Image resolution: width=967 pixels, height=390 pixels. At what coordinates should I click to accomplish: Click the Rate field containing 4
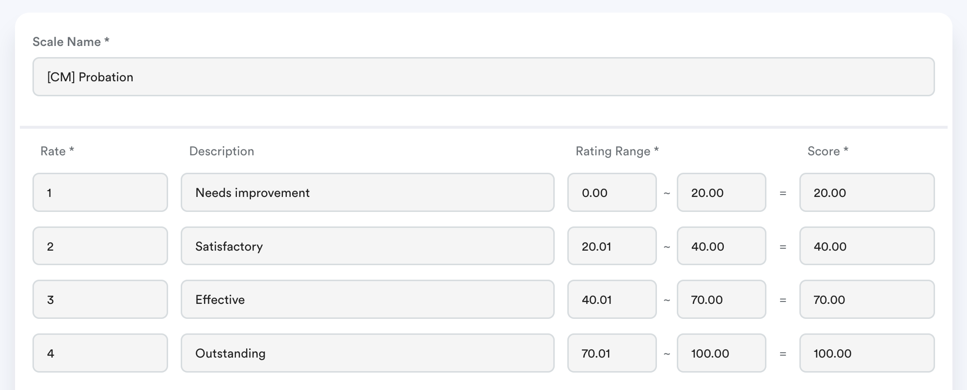100,353
